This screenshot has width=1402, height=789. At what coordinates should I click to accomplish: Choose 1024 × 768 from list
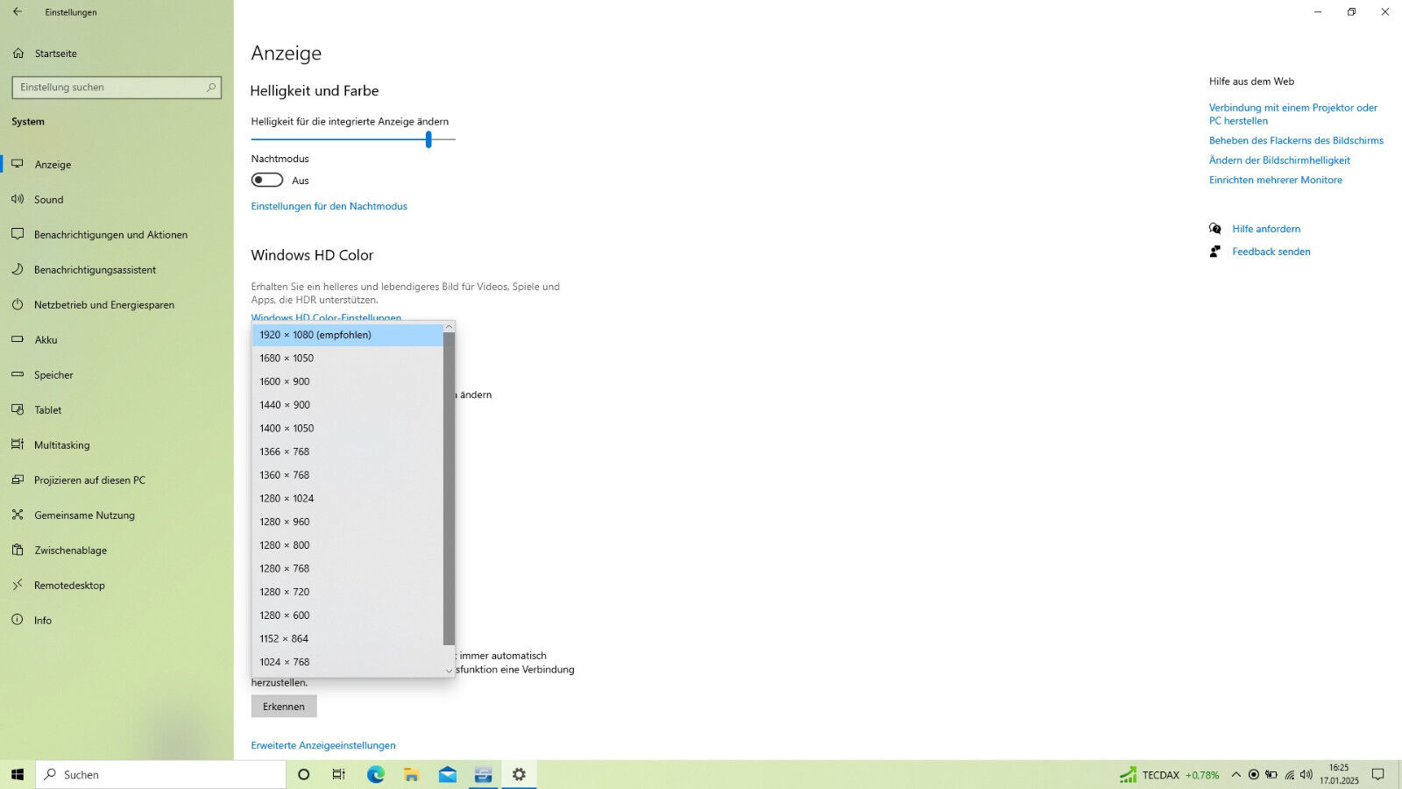tap(348, 662)
